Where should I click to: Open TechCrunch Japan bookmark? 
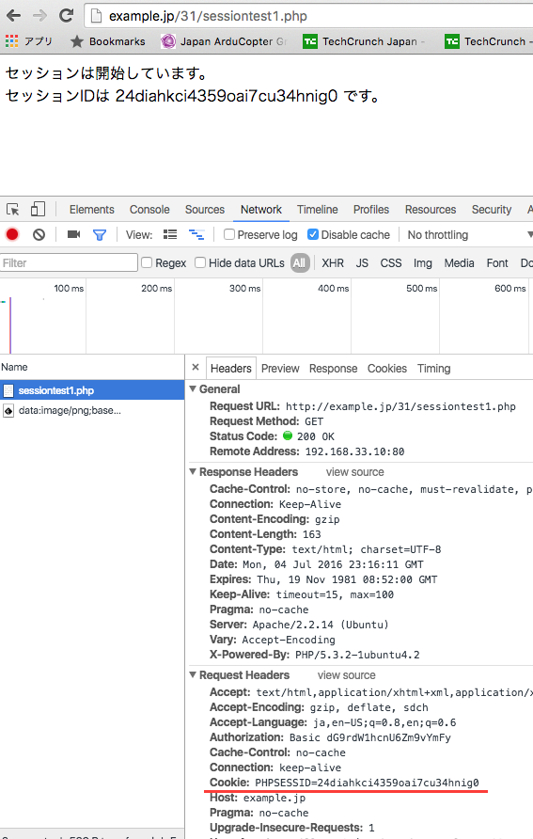pyautogui.click(x=364, y=41)
